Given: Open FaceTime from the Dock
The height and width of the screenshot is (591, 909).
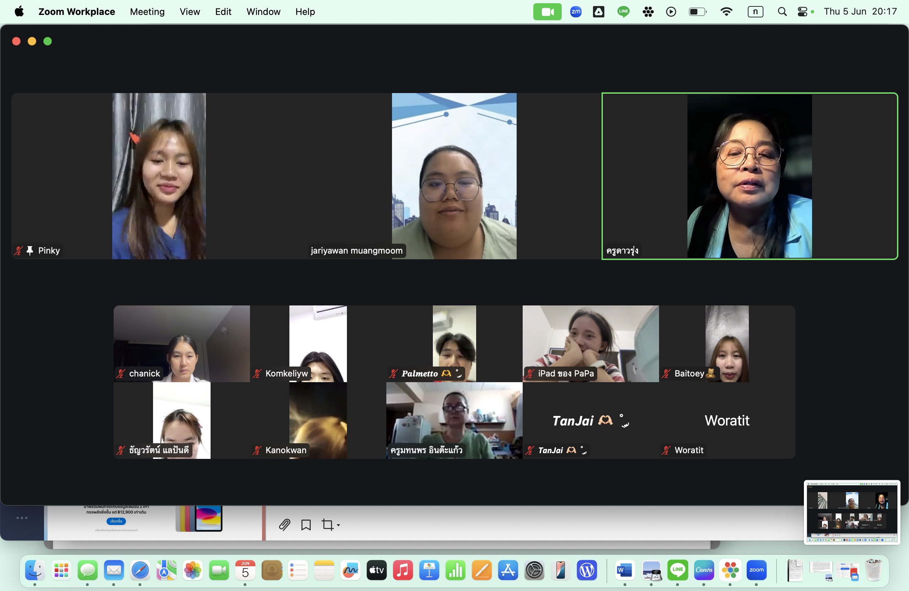Looking at the screenshot, I should click(x=219, y=570).
